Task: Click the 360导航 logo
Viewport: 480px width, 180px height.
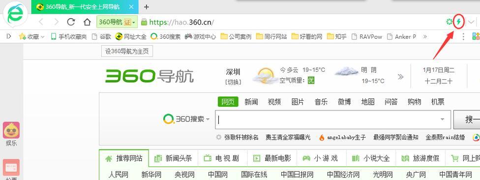Action: click(x=150, y=76)
